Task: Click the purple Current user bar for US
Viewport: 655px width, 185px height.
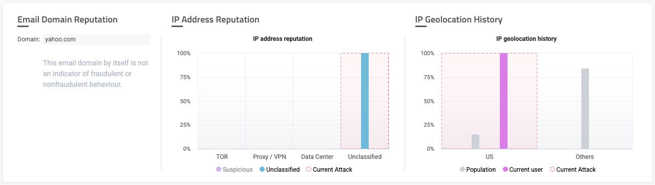Action: 503,101
